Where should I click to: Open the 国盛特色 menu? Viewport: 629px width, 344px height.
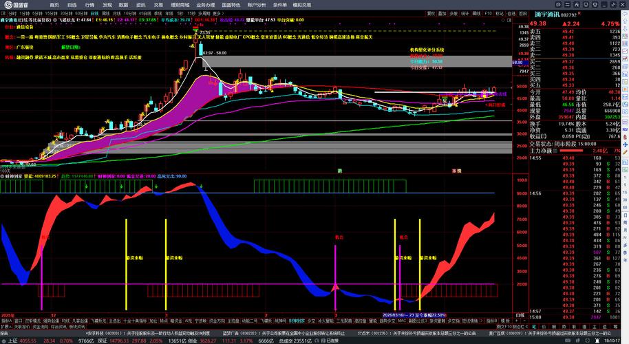(231, 5)
